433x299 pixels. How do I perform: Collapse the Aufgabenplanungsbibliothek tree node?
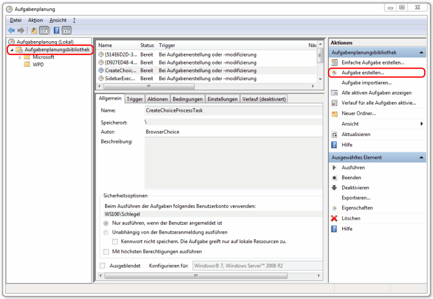[12, 50]
